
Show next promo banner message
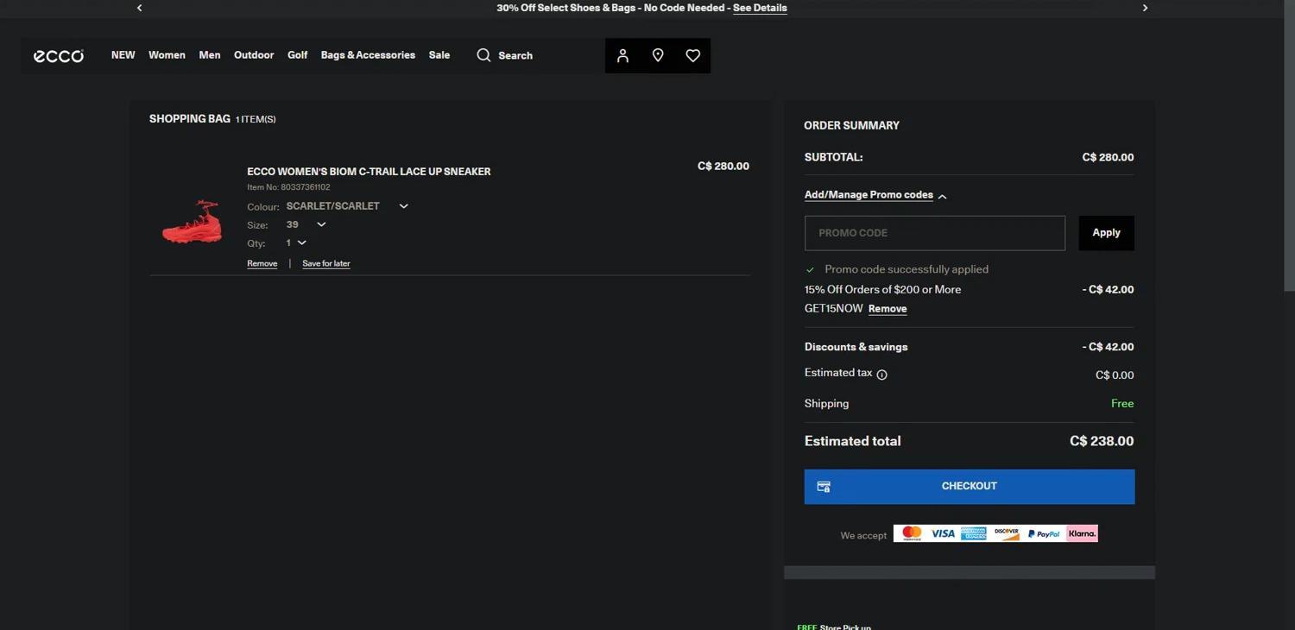(x=1145, y=8)
